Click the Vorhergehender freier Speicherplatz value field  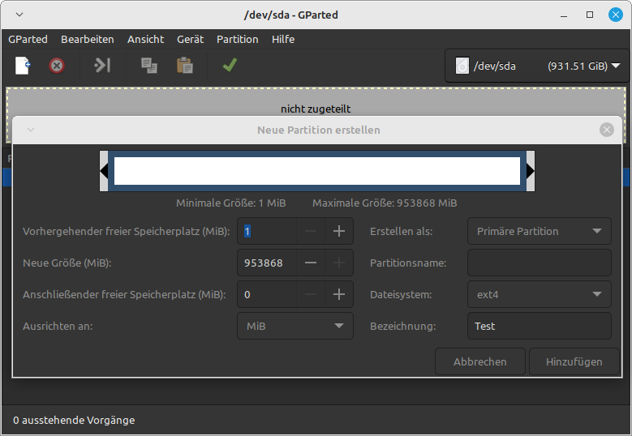coord(267,231)
